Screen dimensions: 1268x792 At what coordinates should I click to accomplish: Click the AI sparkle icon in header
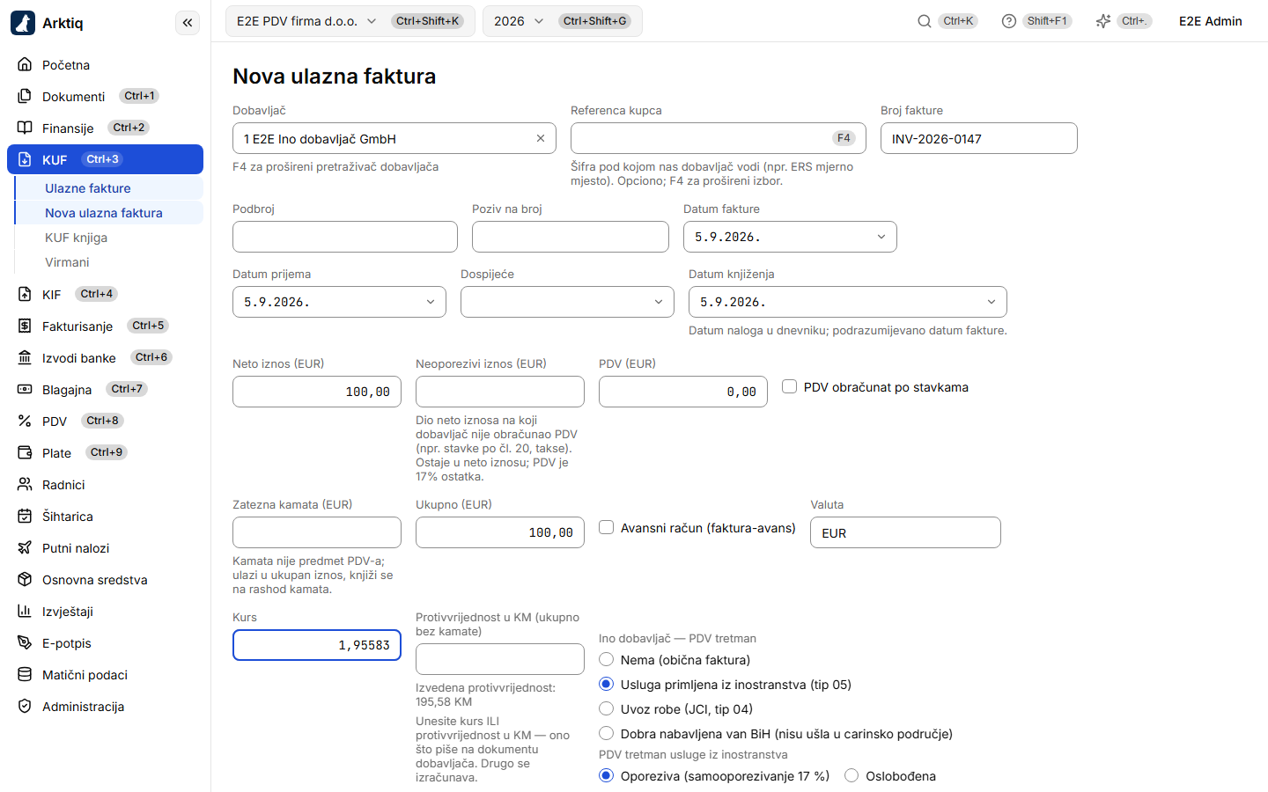[x=1103, y=21]
